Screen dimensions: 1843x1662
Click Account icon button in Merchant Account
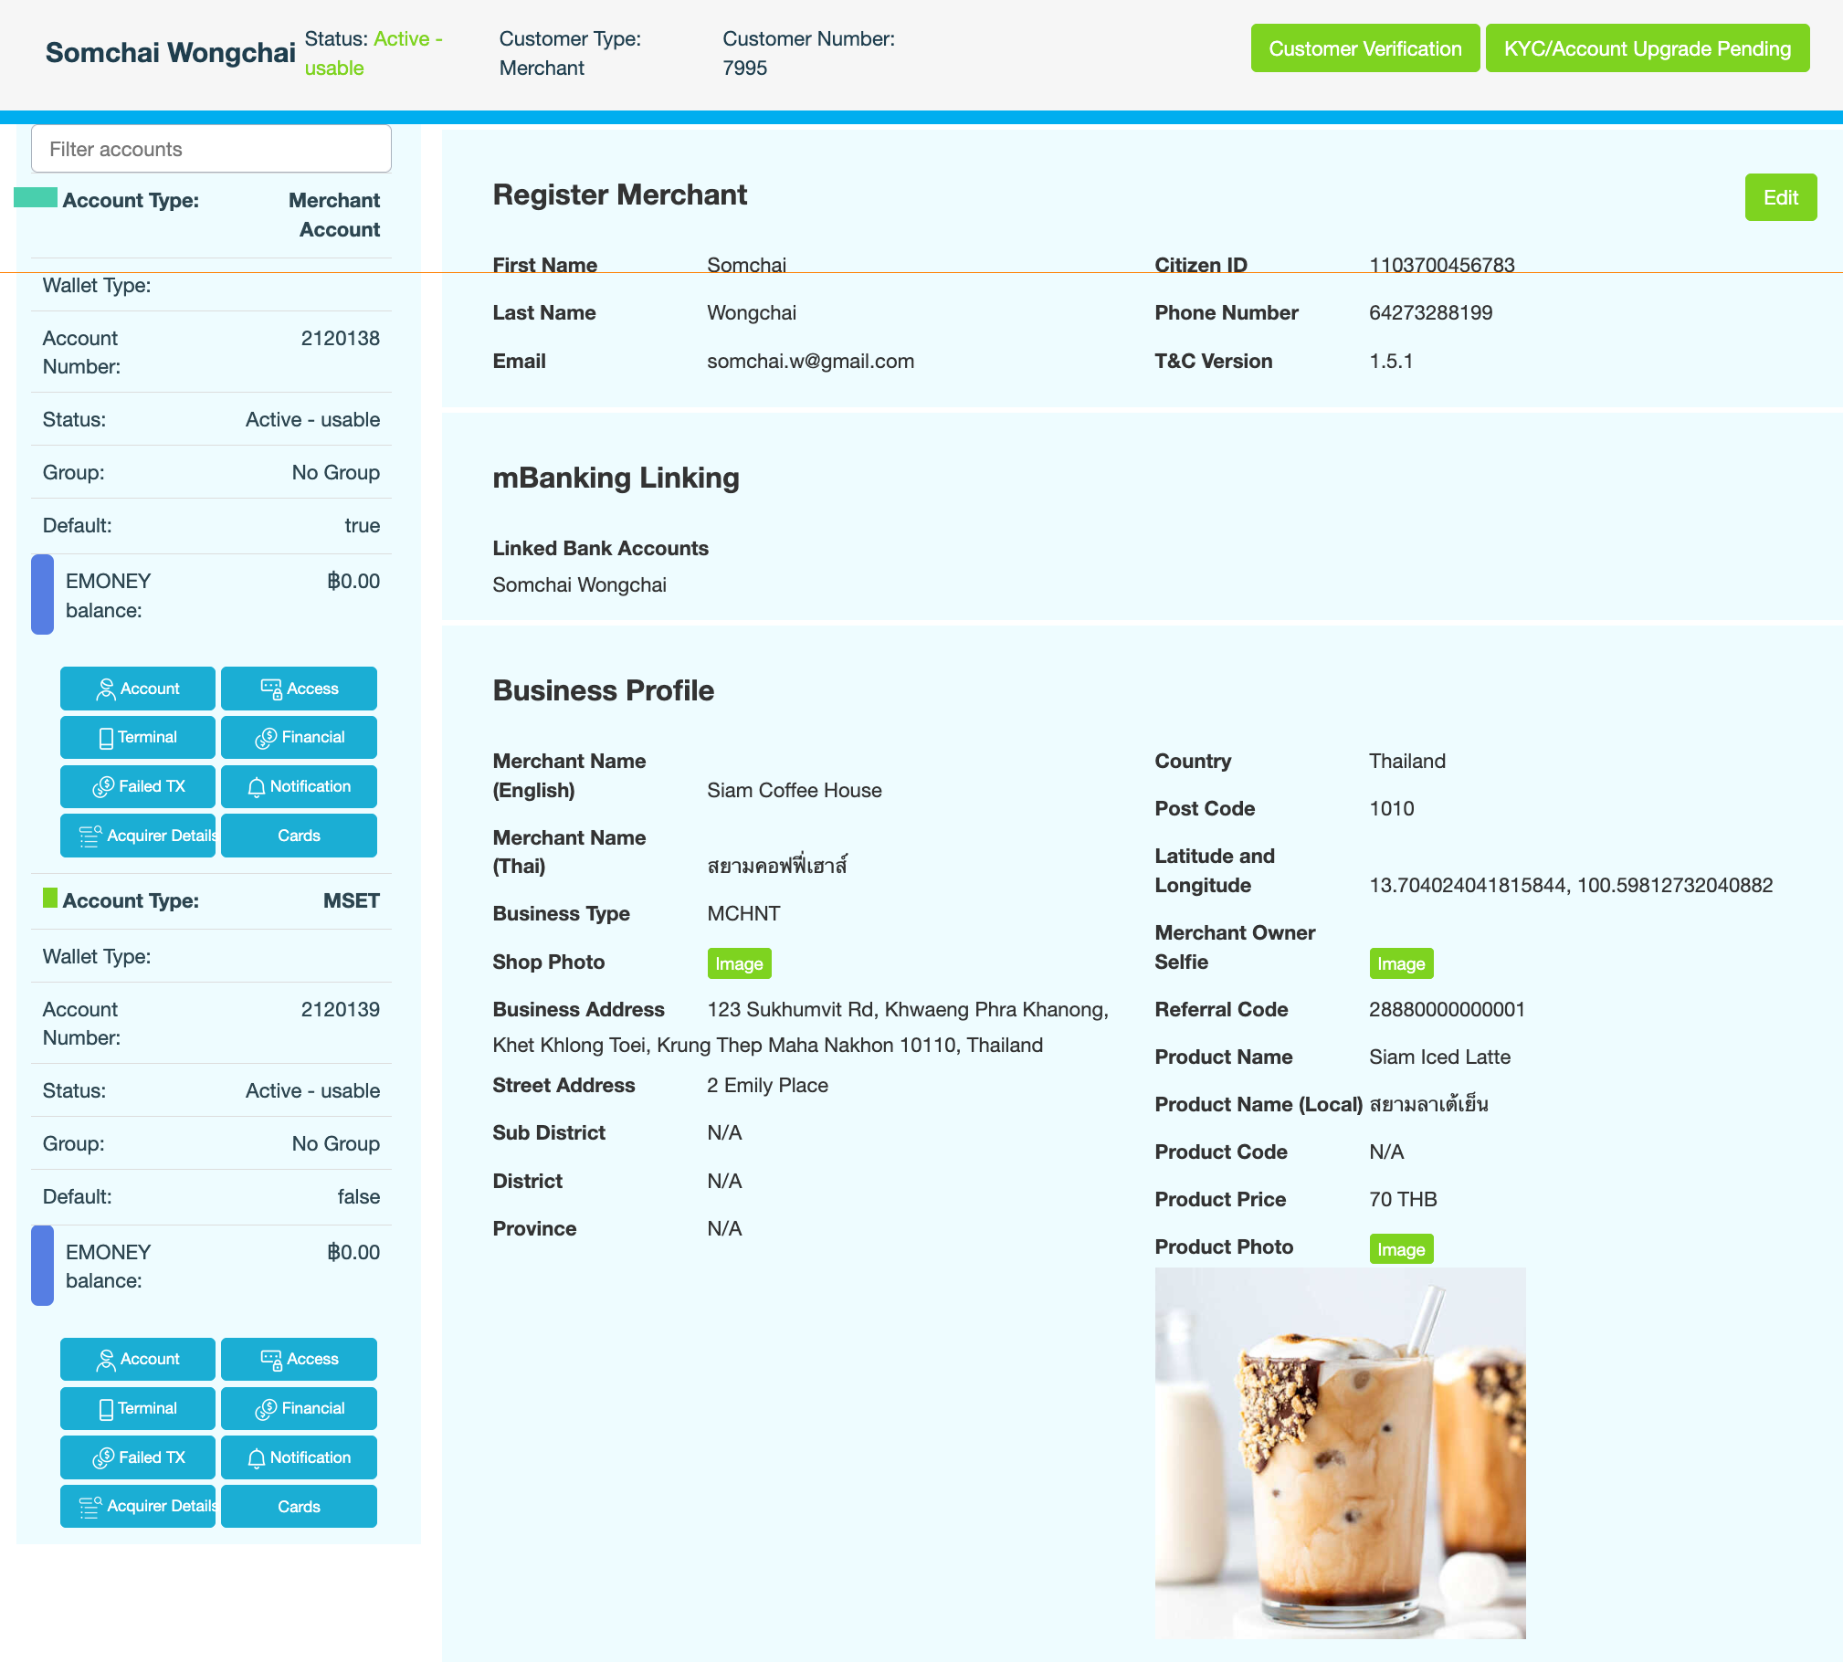pyautogui.click(x=138, y=689)
